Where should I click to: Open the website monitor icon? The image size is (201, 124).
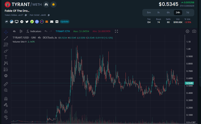17,22
